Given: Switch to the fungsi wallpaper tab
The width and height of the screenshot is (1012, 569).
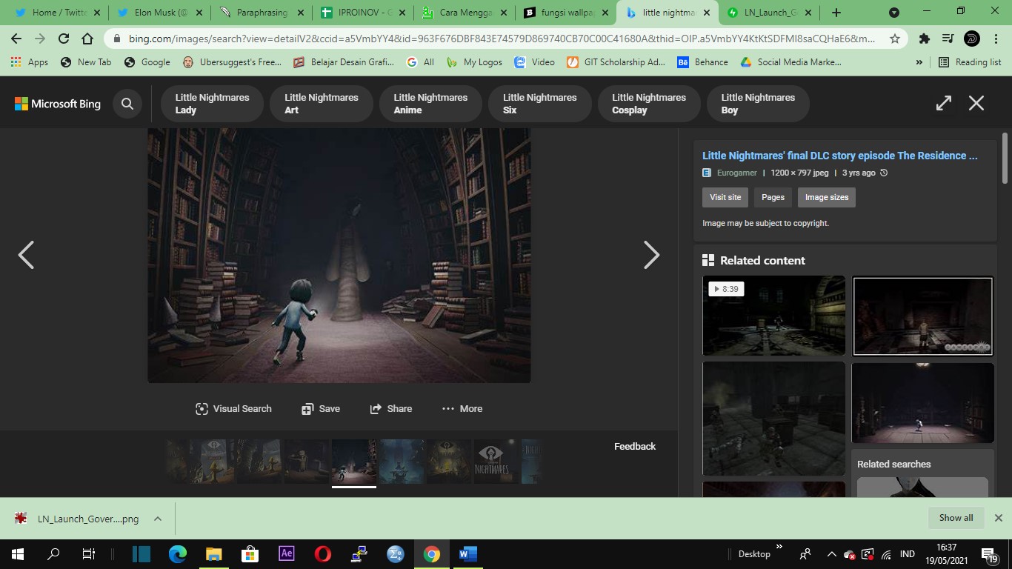Looking at the screenshot, I should pyautogui.click(x=565, y=13).
